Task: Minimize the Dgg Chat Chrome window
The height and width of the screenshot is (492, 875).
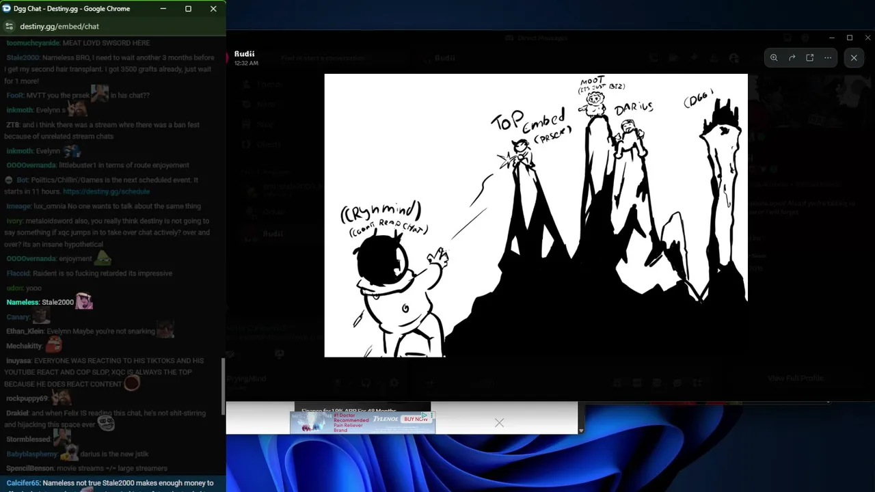Action: 163,9
